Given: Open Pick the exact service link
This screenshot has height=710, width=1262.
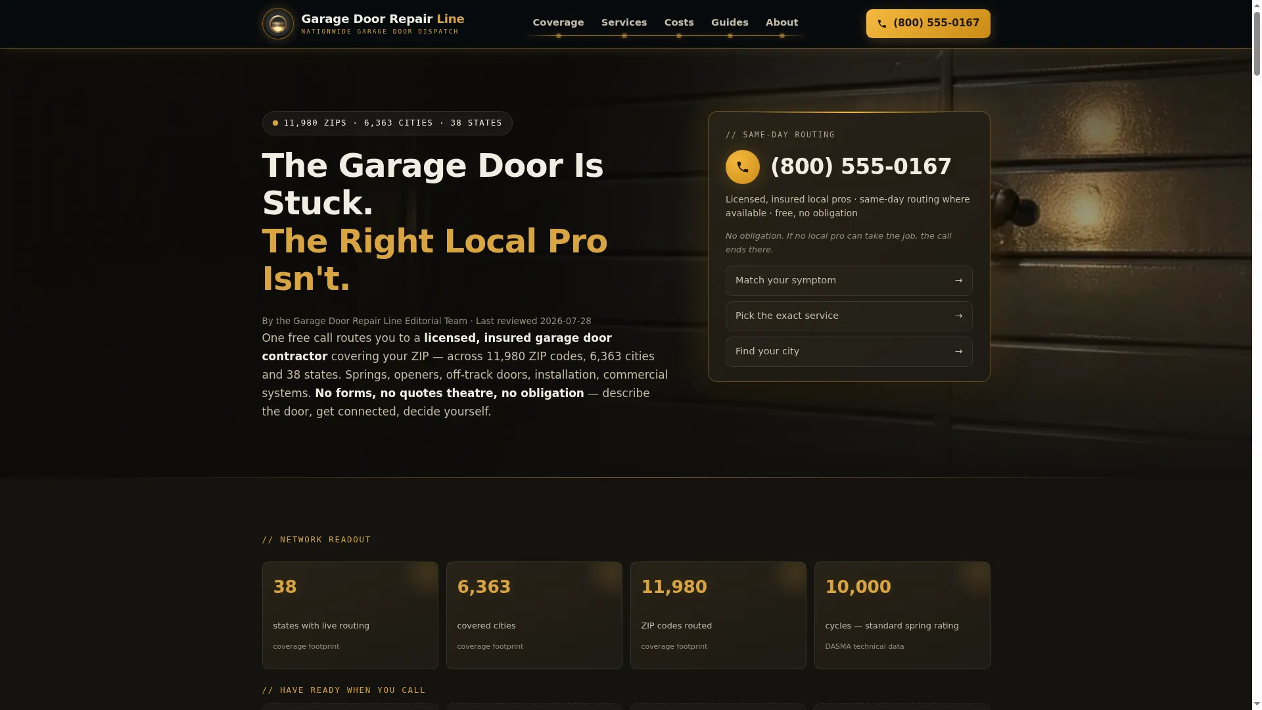Looking at the screenshot, I should (849, 316).
